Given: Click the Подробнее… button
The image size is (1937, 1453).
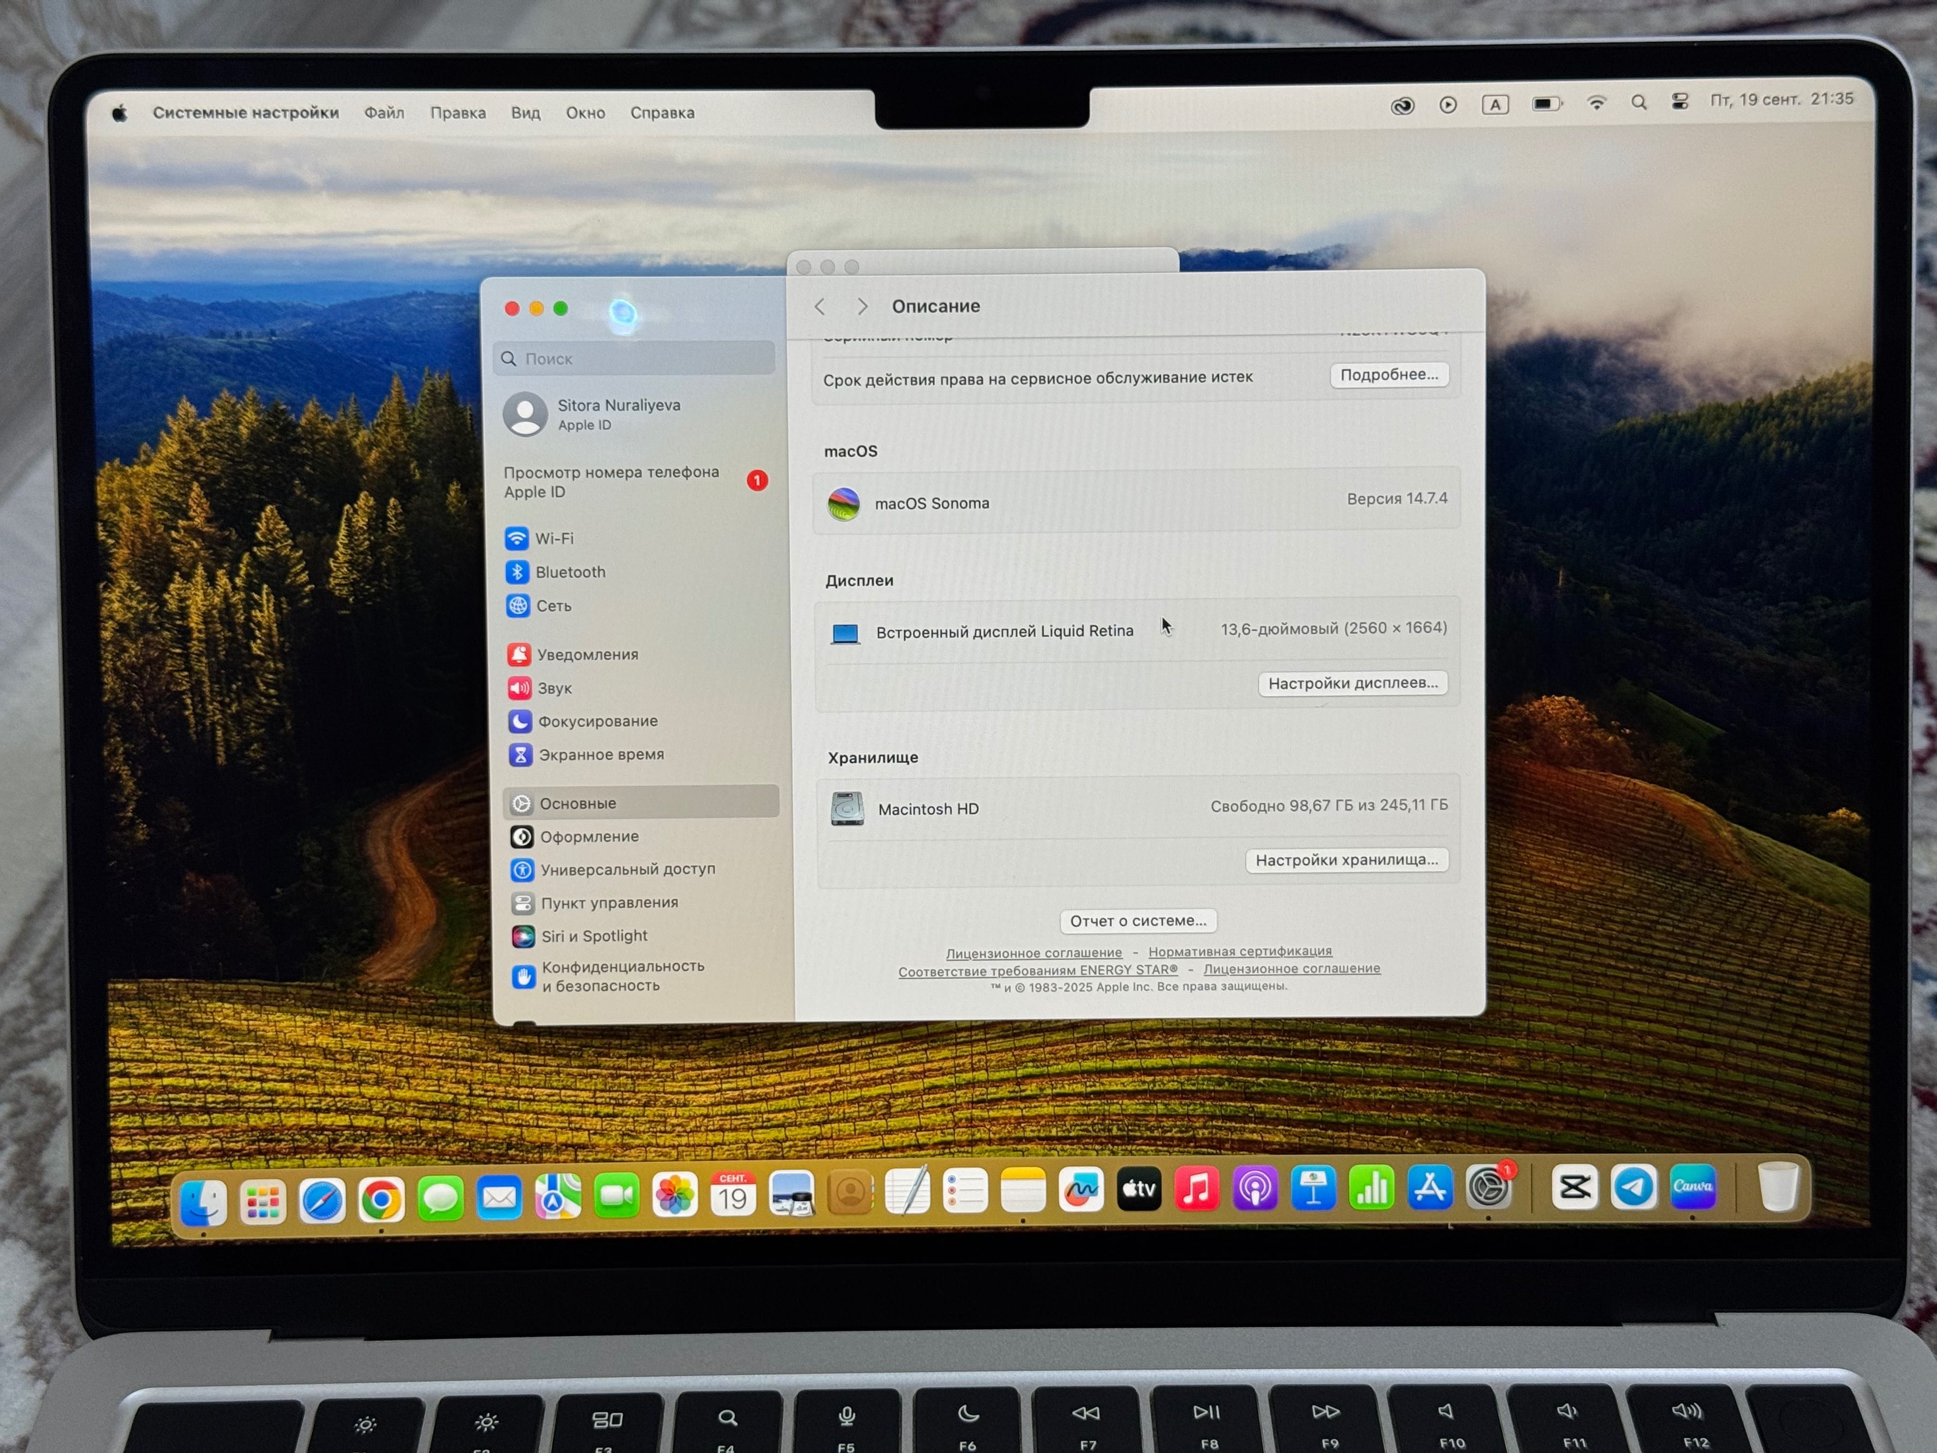Looking at the screenshot, I should pos(1389,375).
